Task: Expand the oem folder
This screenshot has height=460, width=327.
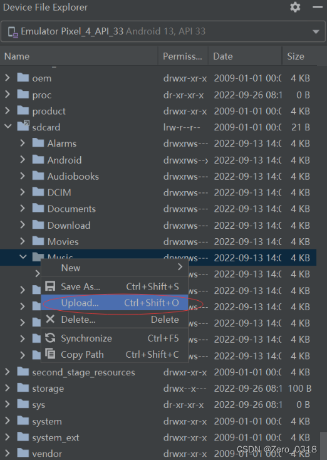Action: click(8, 78)
